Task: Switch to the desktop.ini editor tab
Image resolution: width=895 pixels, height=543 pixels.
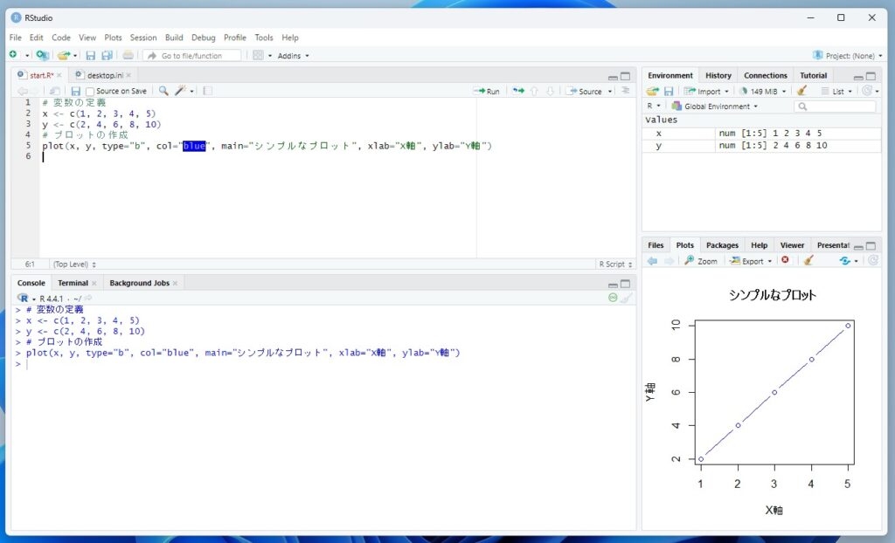Action: point(105,75)
